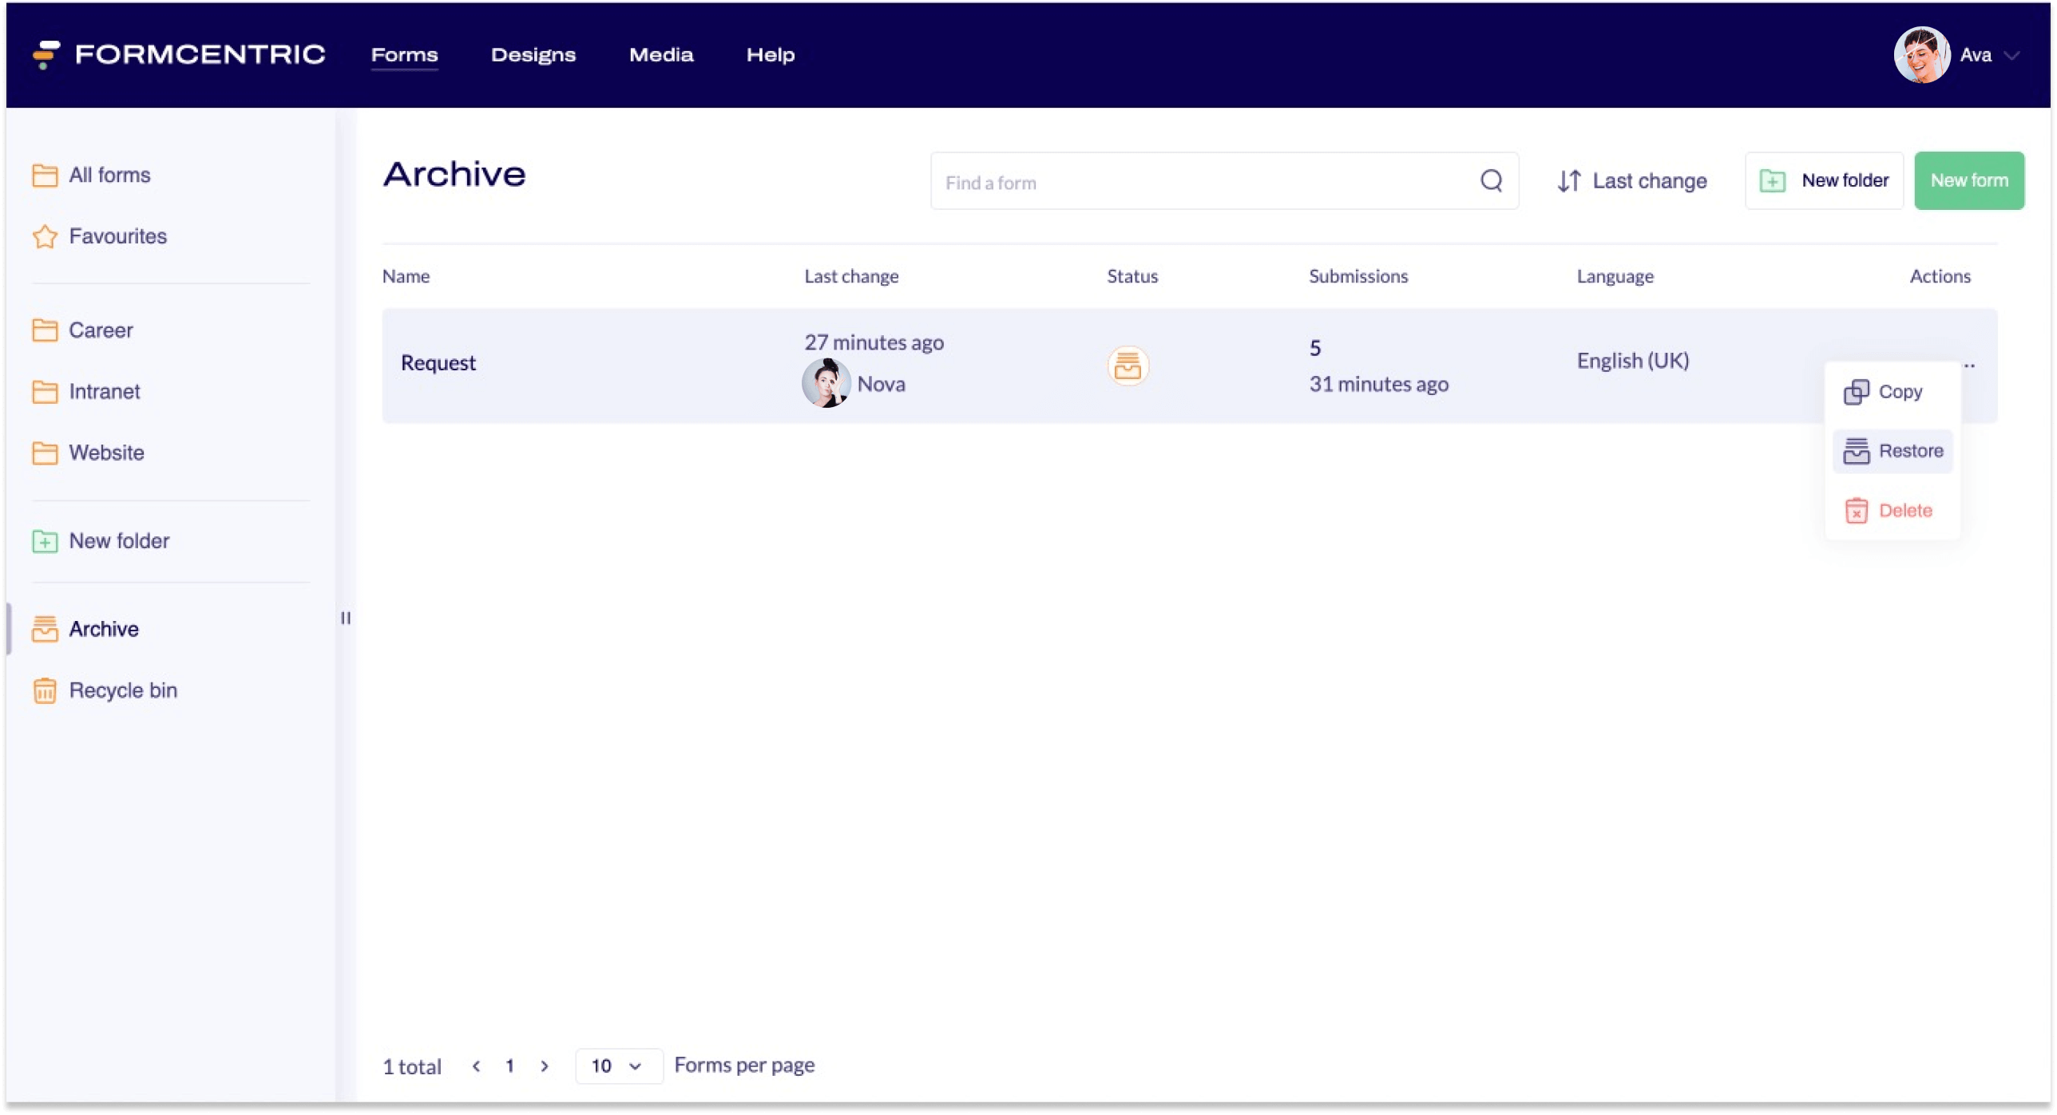Click Nova's avatar on the Request row
The width and height of the screenshot is (2057, 1115).
click(827, 383)
